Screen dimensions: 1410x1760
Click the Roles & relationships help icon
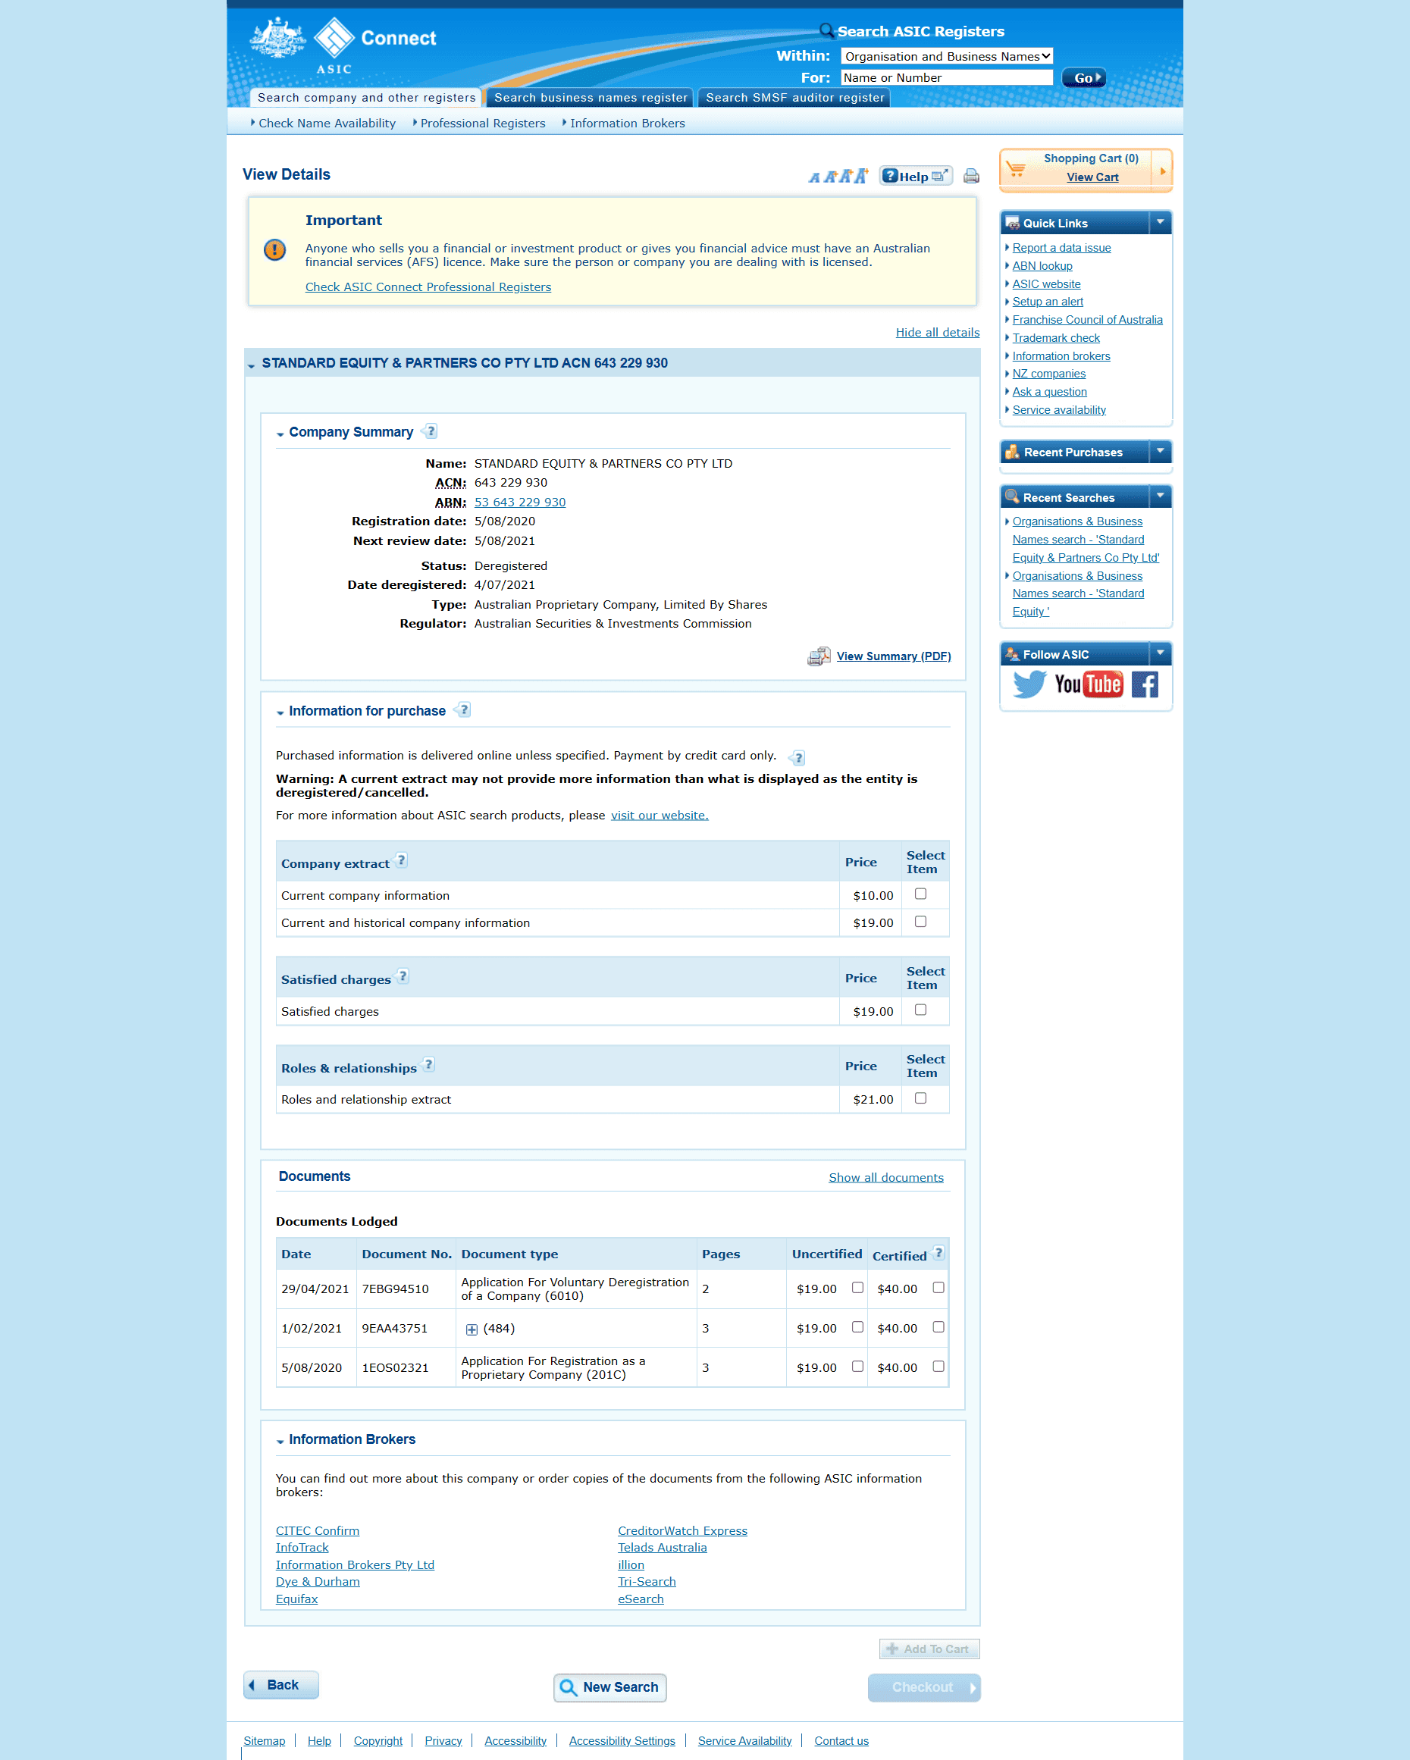(428, 1064)
